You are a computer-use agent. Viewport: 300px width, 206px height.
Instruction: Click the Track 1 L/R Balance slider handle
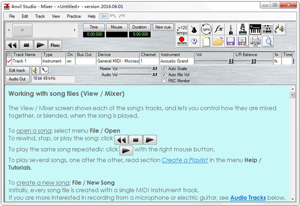click(x=253, y=61)
